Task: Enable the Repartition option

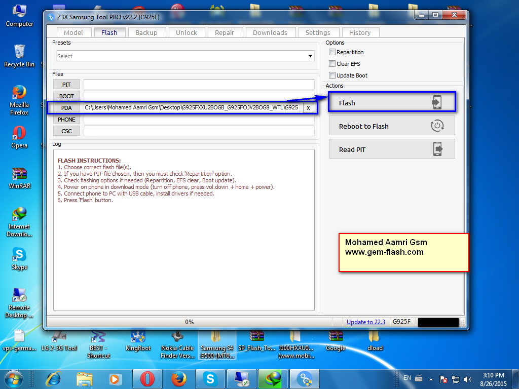Action: click(332, 52)
